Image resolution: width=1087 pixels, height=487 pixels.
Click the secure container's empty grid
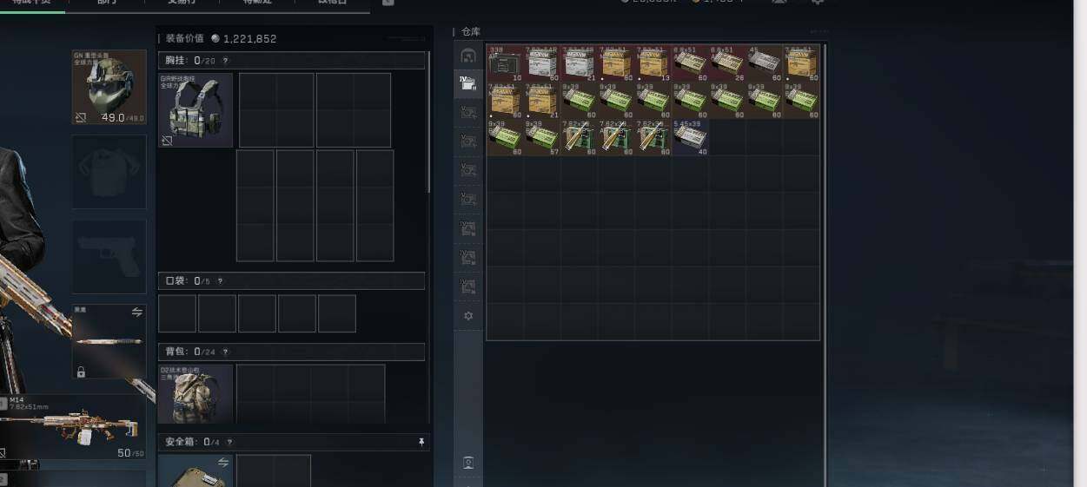(x=274, y=471)
